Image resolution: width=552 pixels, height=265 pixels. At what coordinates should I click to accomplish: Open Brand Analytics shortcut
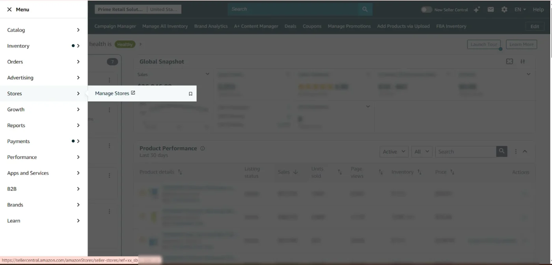tap(211, 26)
